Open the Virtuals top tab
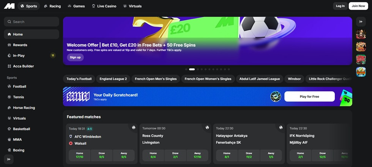The width and height of the screenshot is (372, 167). (x=132, y=6)
